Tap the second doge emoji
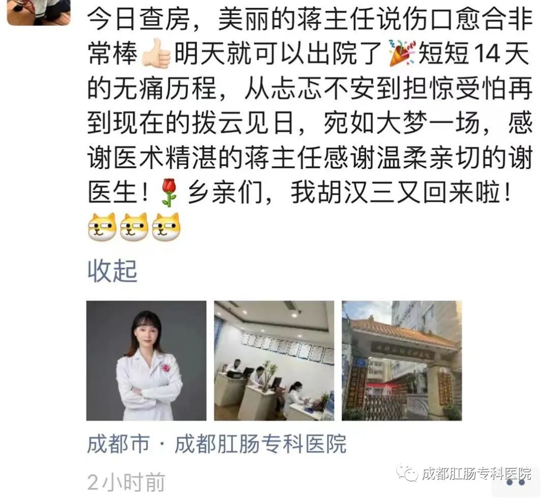 (x=134, y=227)
